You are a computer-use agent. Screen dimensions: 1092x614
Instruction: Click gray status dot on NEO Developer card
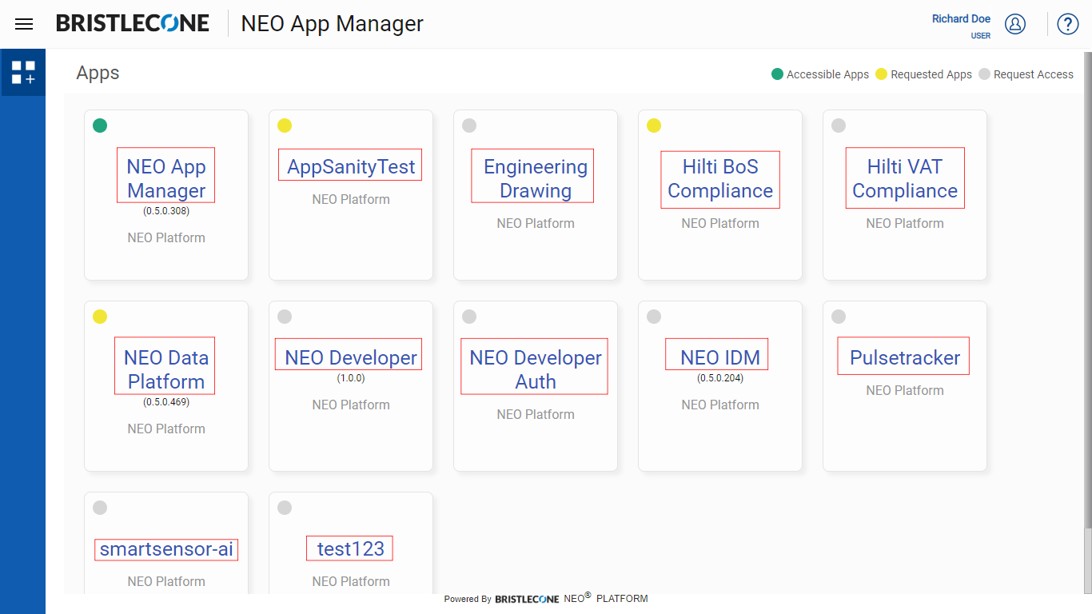(x=285, y=317)
